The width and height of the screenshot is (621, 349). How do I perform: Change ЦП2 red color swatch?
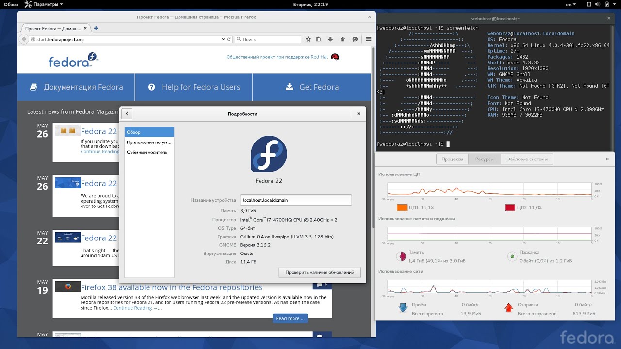509,208
